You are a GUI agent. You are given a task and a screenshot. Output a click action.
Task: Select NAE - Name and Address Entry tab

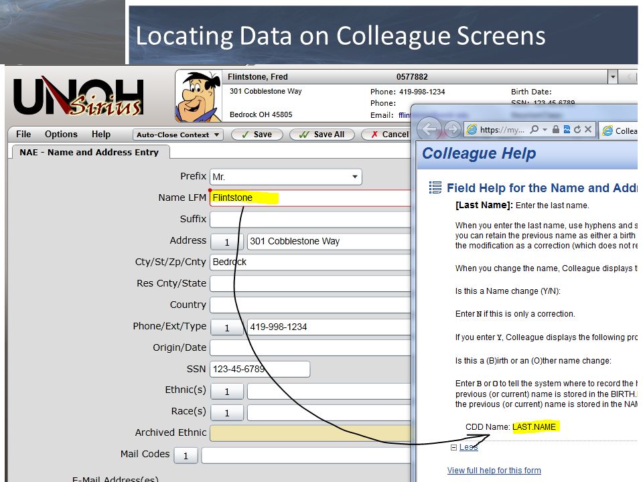point(89,152)
